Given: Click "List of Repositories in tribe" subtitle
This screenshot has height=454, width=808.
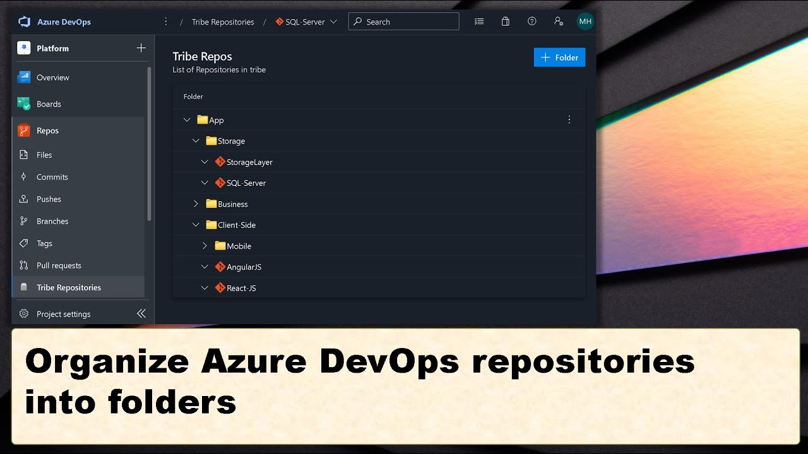Looking at the screenshot, I should (219, 70).
